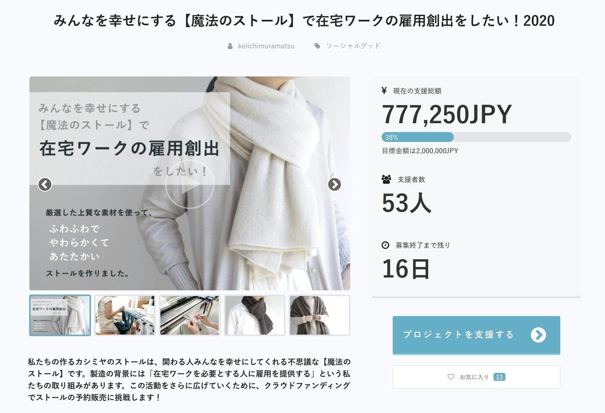This screenshot has width=605, height=413.
Task: Select the thumbnail of woman working at machine
Action: 125,316
